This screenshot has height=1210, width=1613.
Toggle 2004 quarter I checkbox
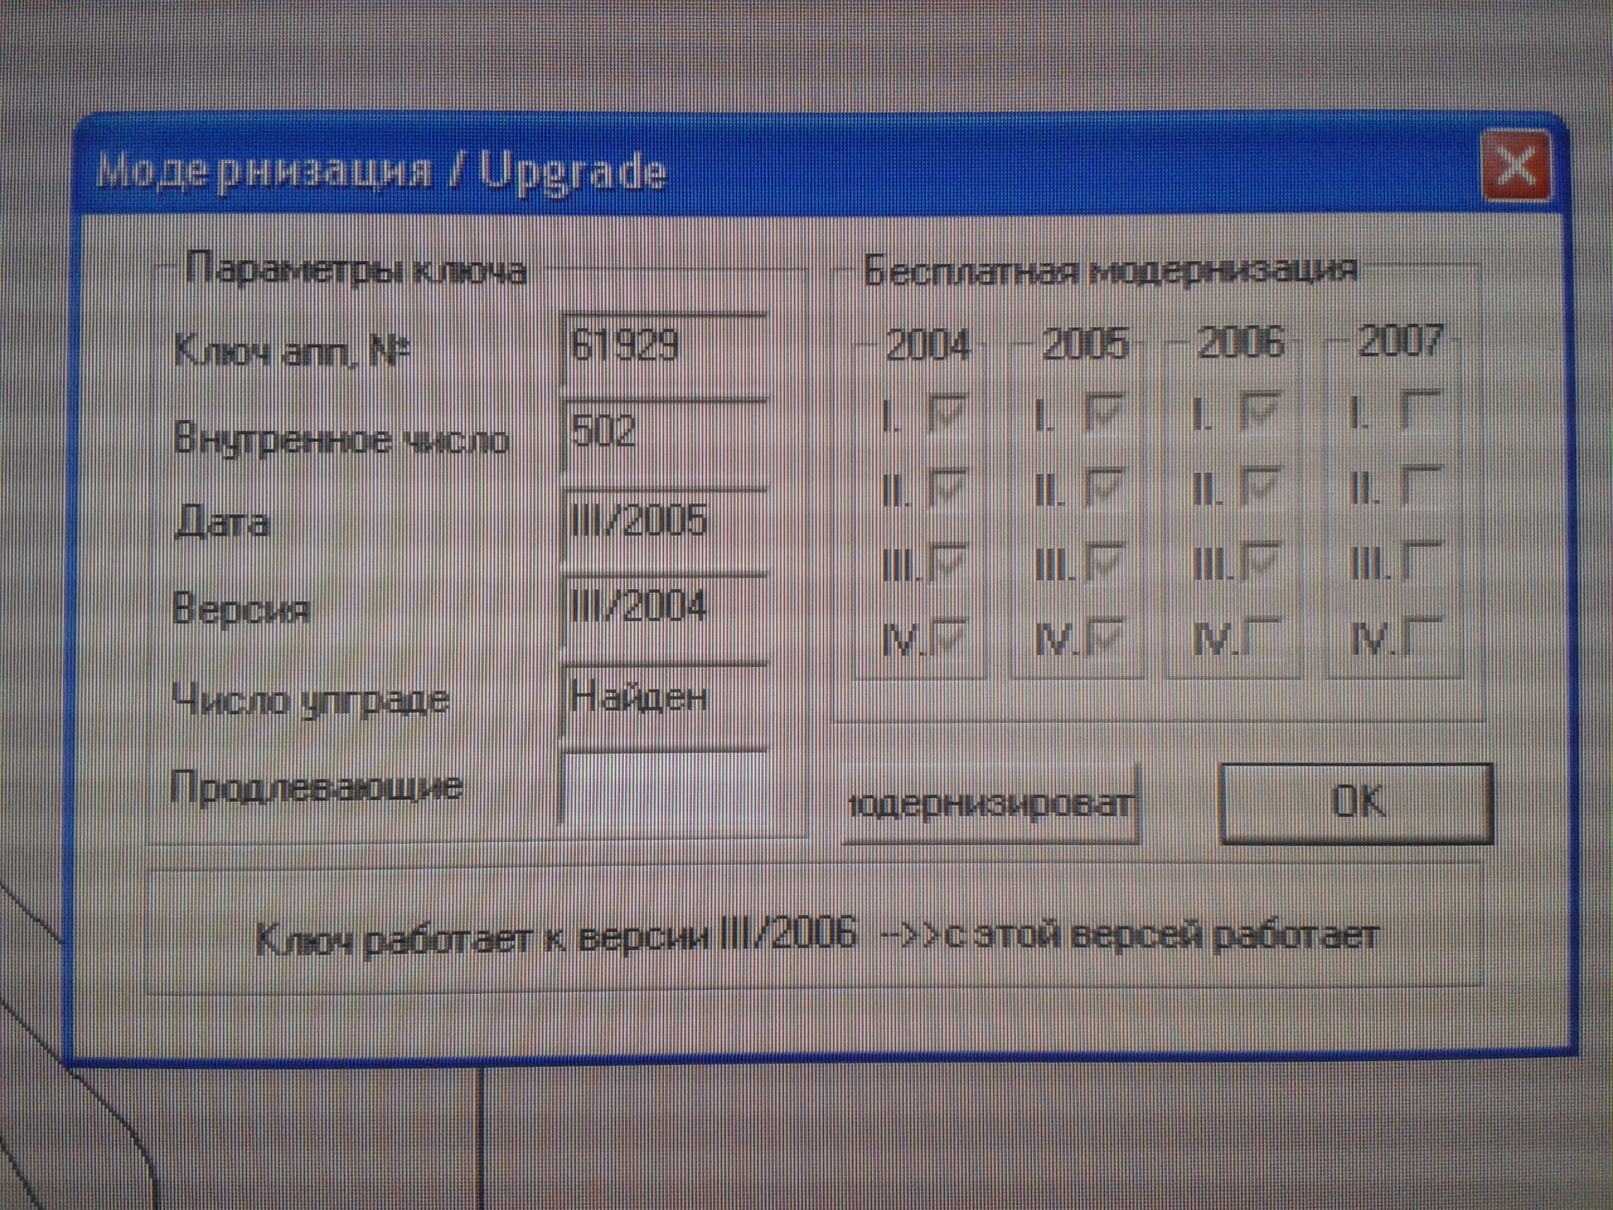948,412
